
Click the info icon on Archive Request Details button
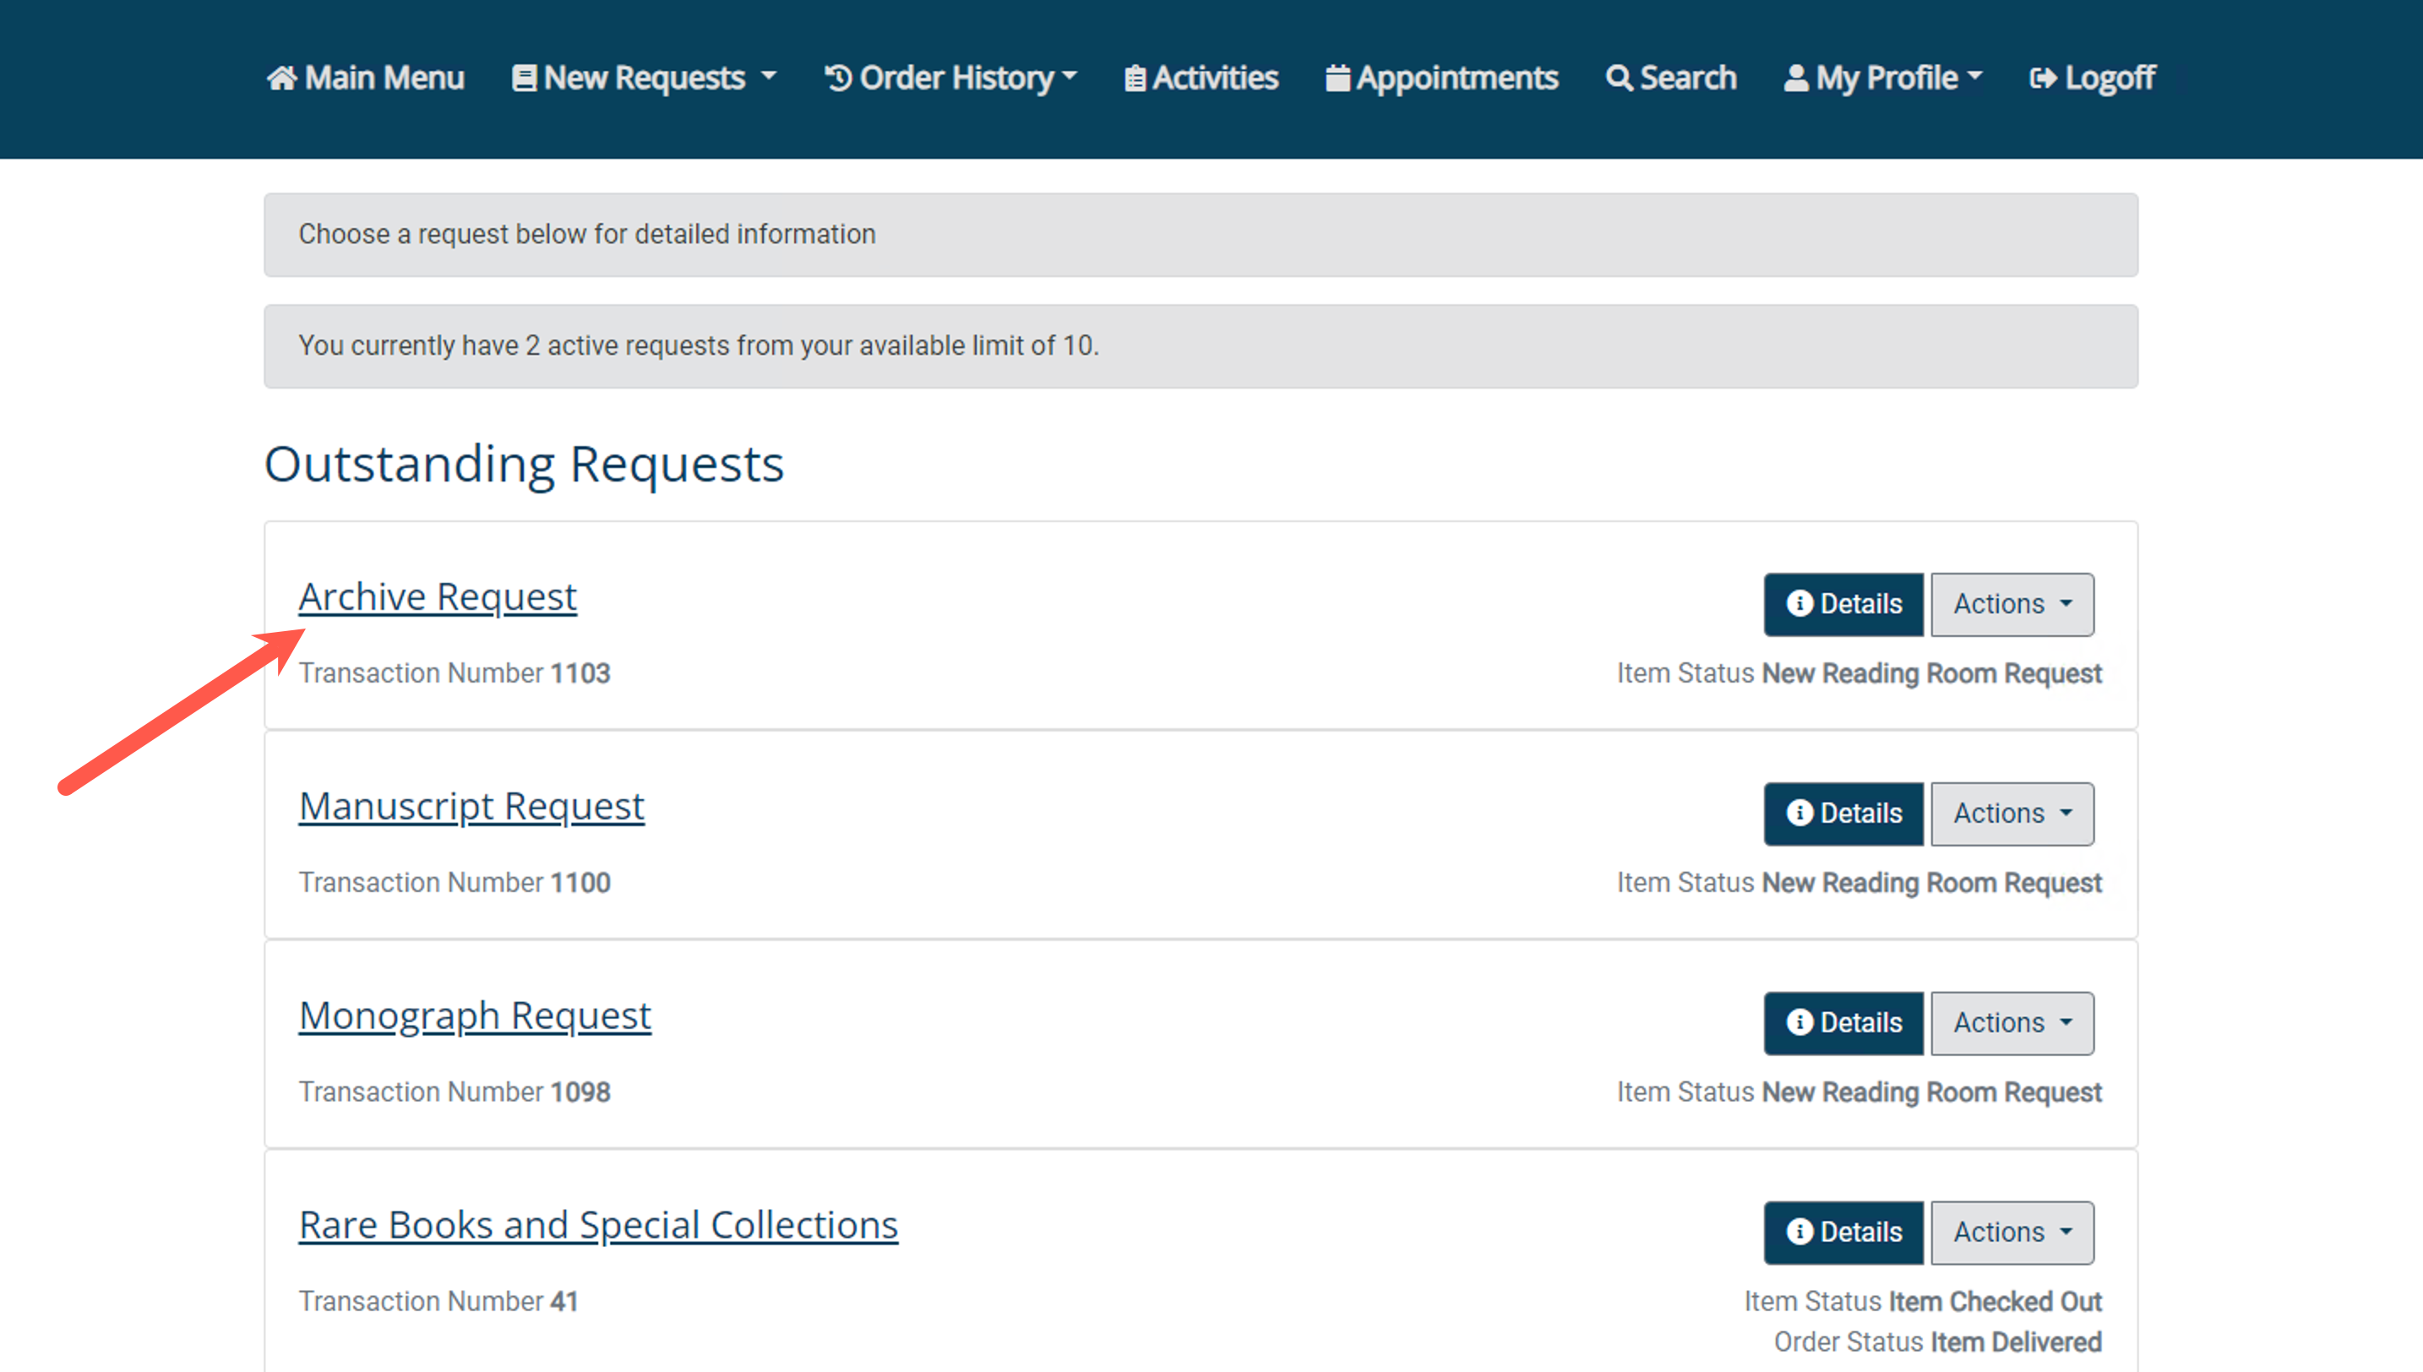coord(1800,604)
